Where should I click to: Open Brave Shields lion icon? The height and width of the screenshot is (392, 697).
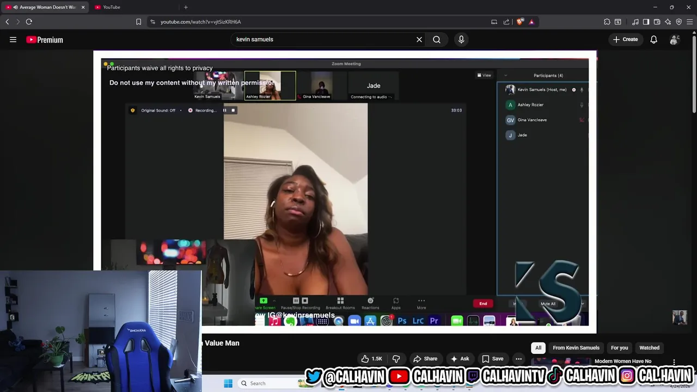[x=520, y=22]
